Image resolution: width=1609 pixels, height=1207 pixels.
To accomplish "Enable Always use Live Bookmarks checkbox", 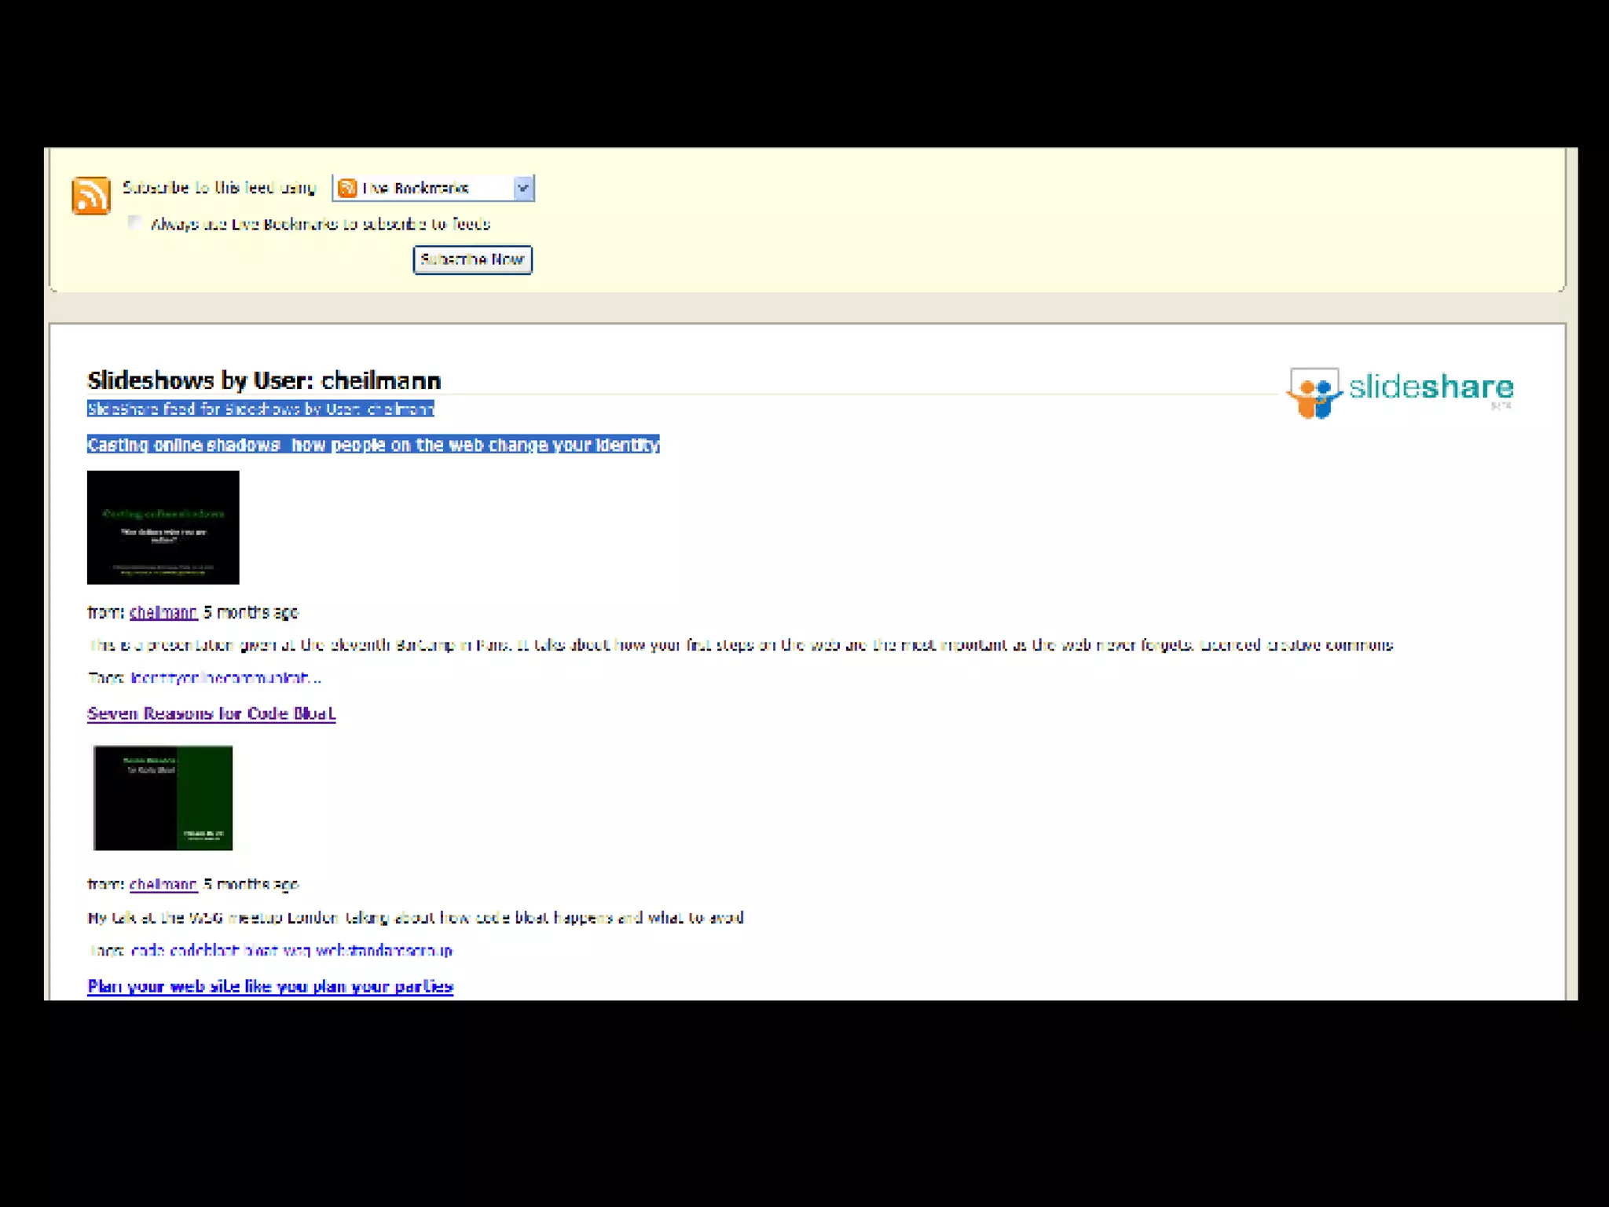I will [x=135, y=223].
